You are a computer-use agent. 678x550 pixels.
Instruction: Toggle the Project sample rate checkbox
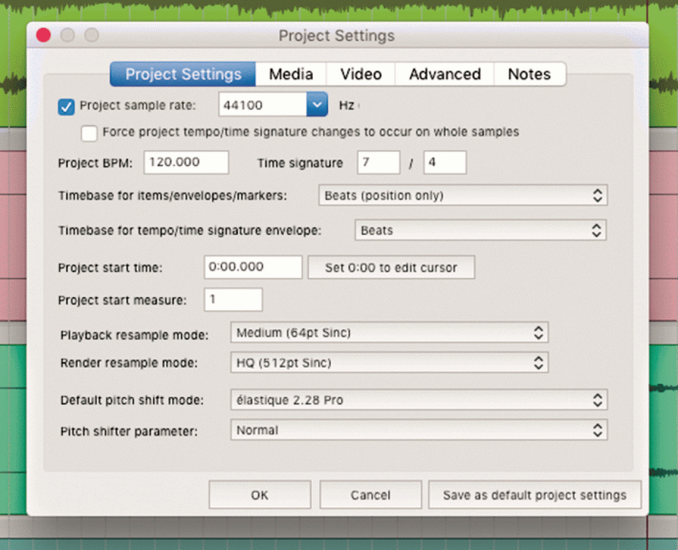(66, 107)
